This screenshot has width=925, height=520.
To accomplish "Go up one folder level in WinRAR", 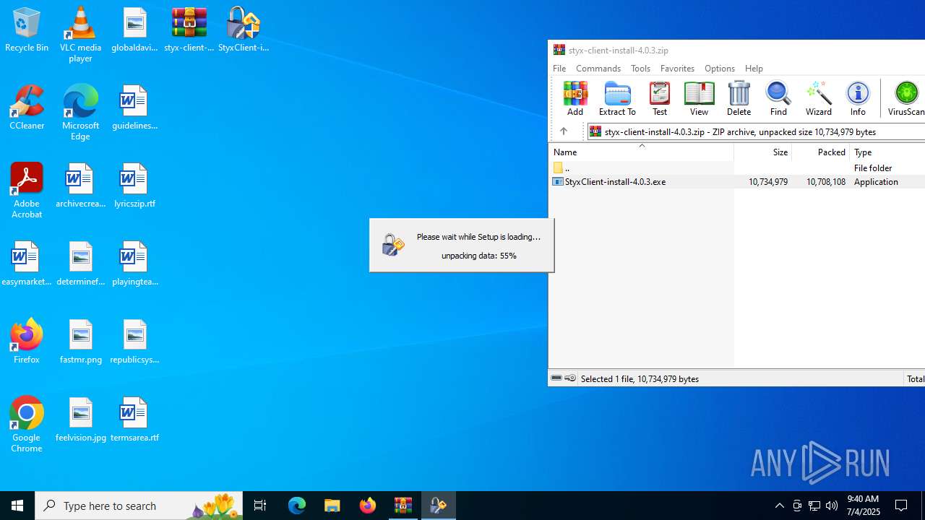I will (x=564, y=131).
